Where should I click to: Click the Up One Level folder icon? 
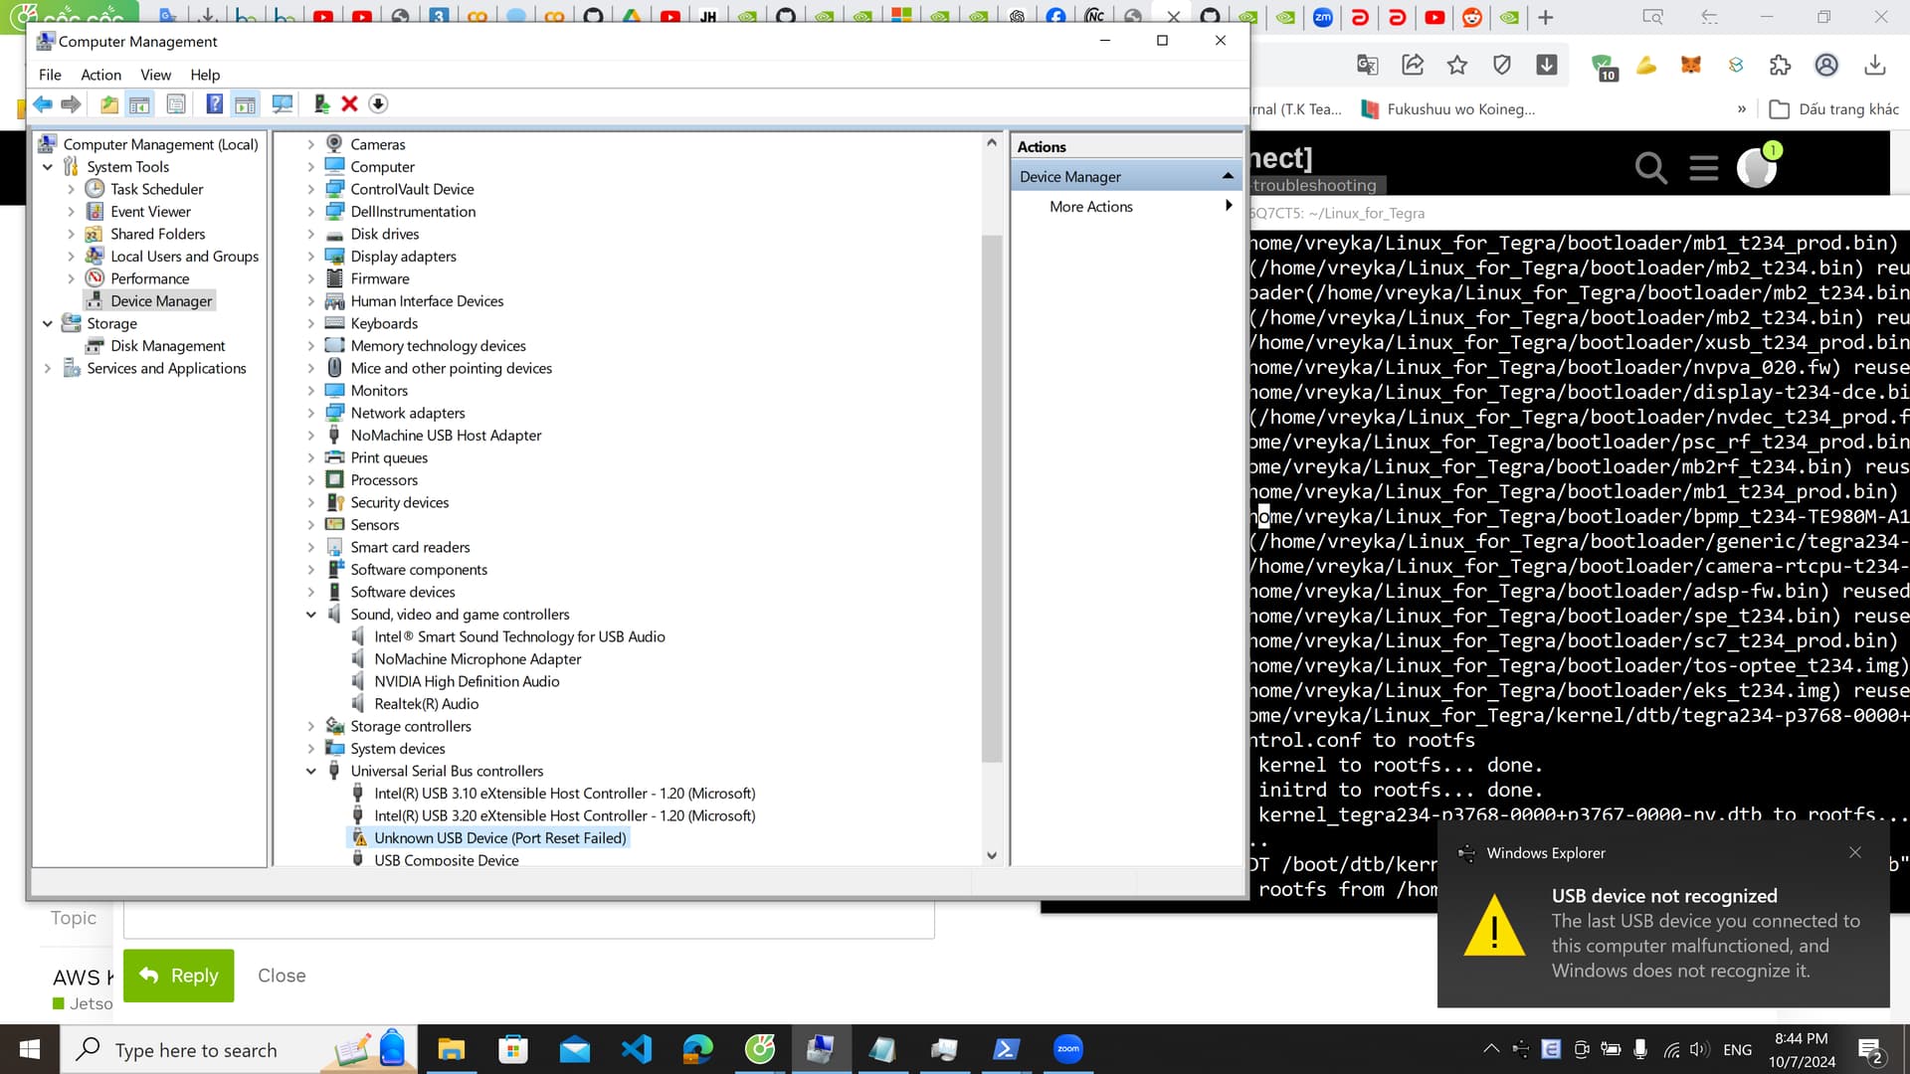(109, 104)
